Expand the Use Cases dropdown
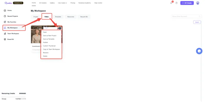This screenshot has height=102, width=205. click(63, 3)
